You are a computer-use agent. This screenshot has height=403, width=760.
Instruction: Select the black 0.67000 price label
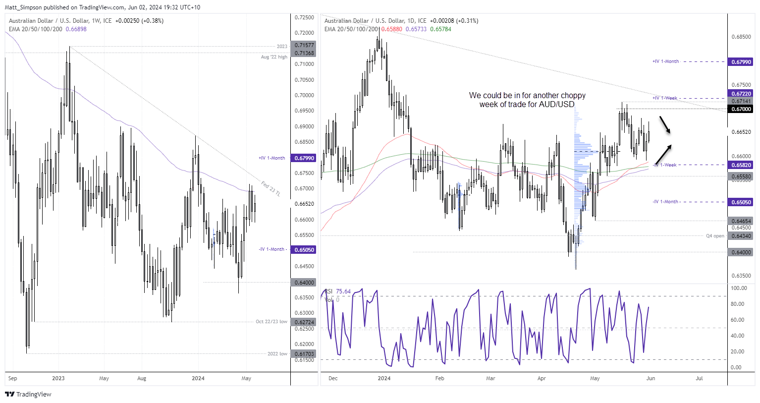pyautogui.click(x=741, y=109)
